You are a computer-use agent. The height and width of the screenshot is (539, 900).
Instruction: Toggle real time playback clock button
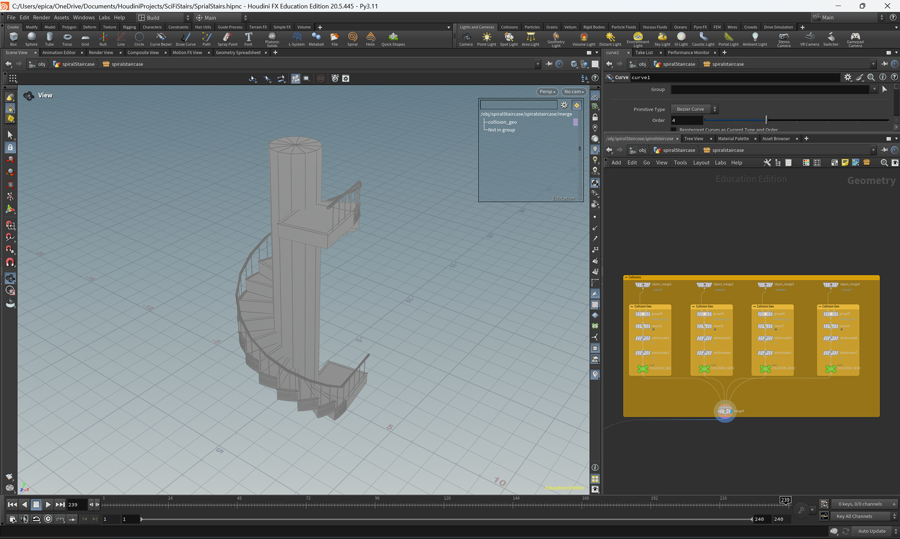(x=48, y=519)
